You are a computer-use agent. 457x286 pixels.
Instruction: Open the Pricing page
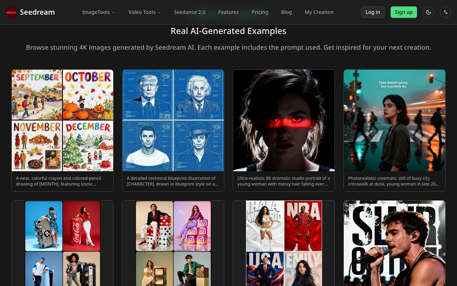[x=260, y=12]
